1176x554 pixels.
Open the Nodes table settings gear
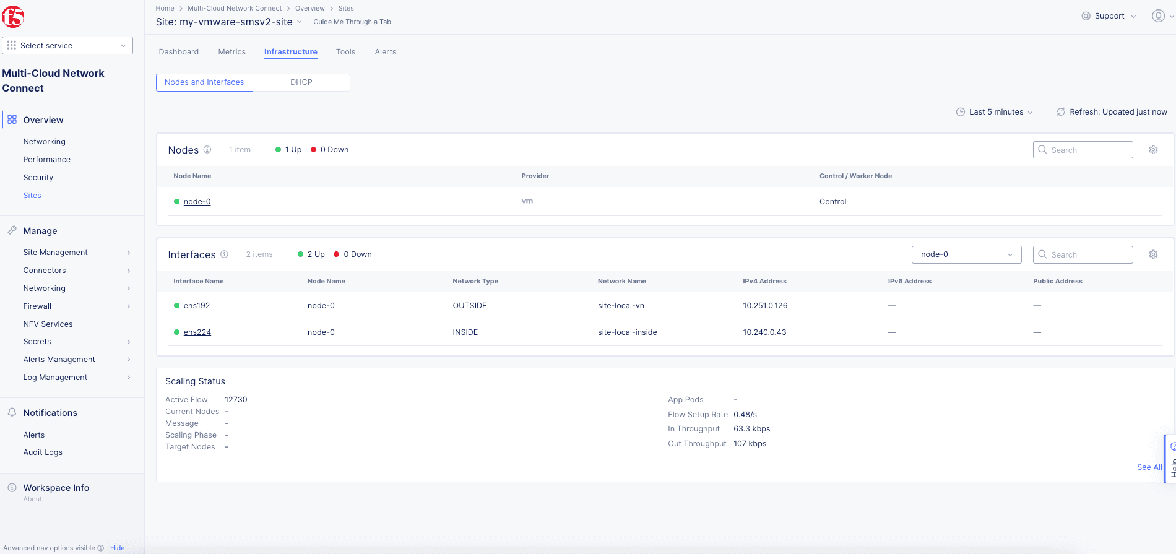click(1153, 150)
